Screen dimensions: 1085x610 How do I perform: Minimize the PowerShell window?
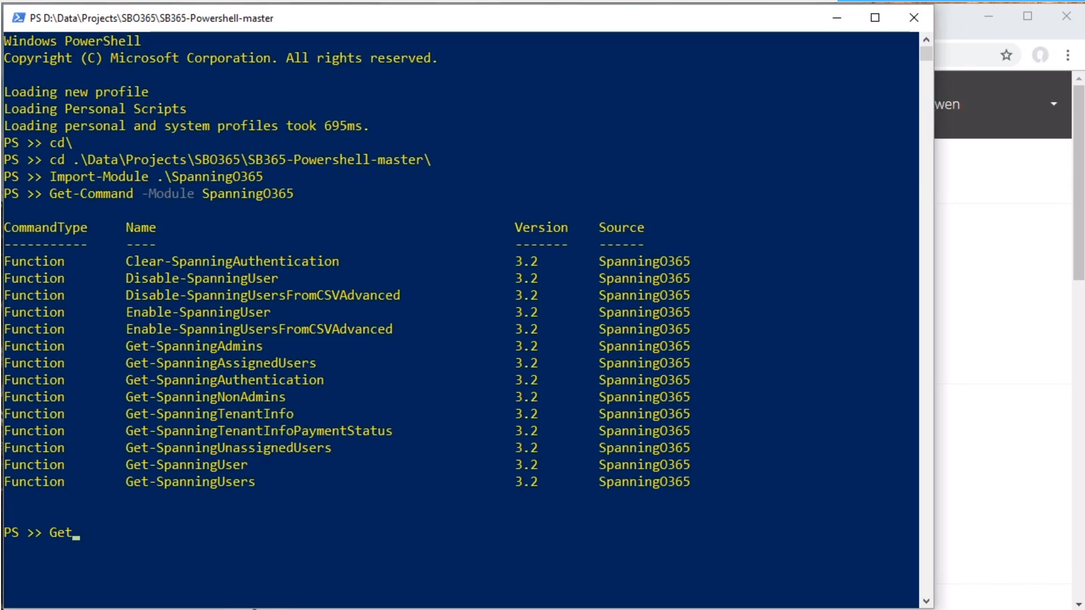pos(837,18)
